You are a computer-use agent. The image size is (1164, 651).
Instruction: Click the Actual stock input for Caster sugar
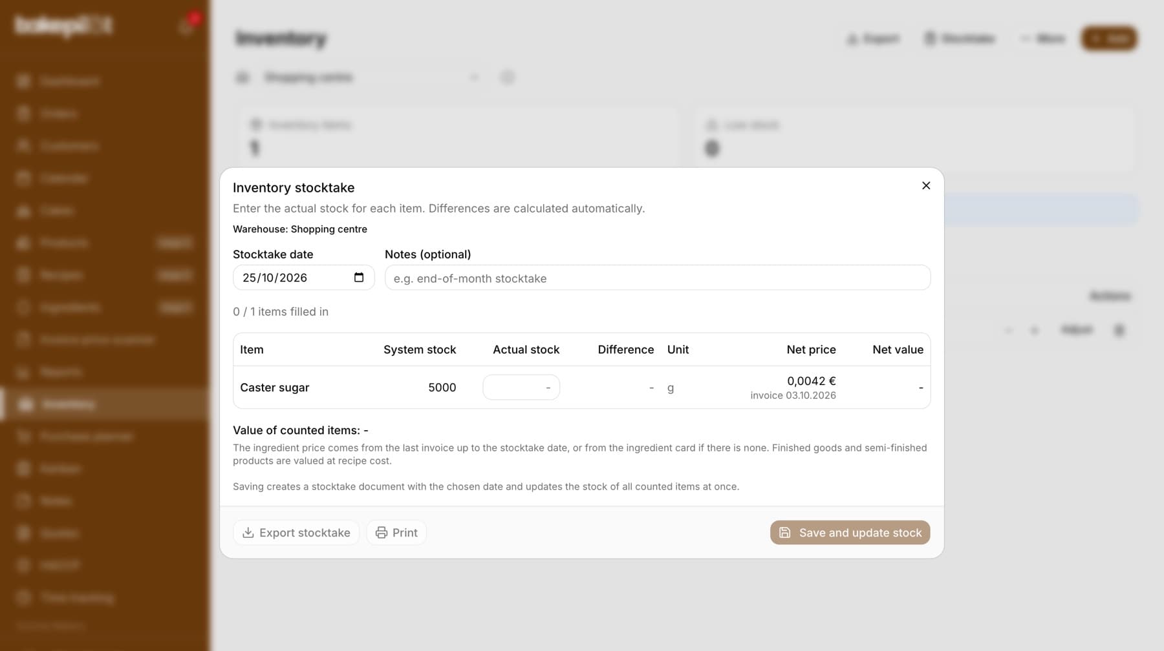tap(521, 387)
